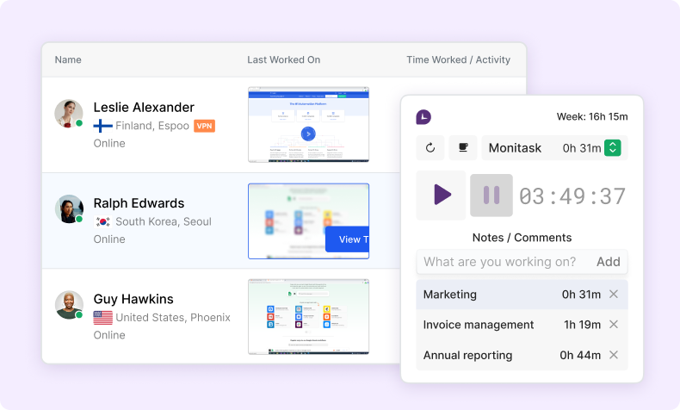The width and height of the screenshot is (680, 410).
Task: Open Leslie Alexander's screenshot thumbnail
Action: 308,125
